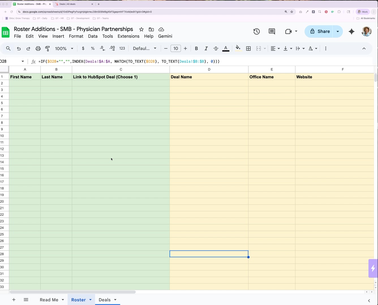Open the Extensions menu

pyautogui.click(x=128, y=36)
